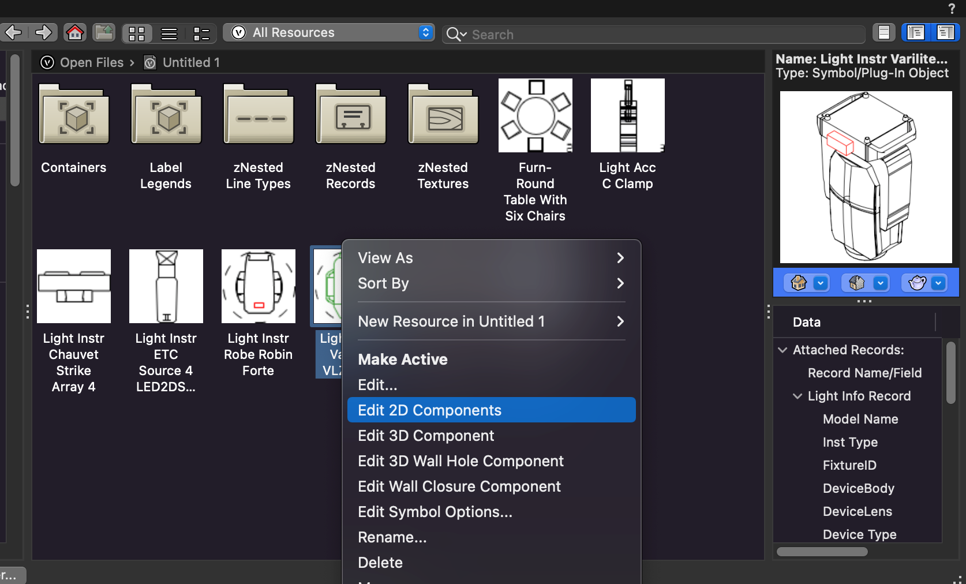Switch to hierarchical list view
Viewport: 966px width, 584px height.
click(x=201, y=33)
